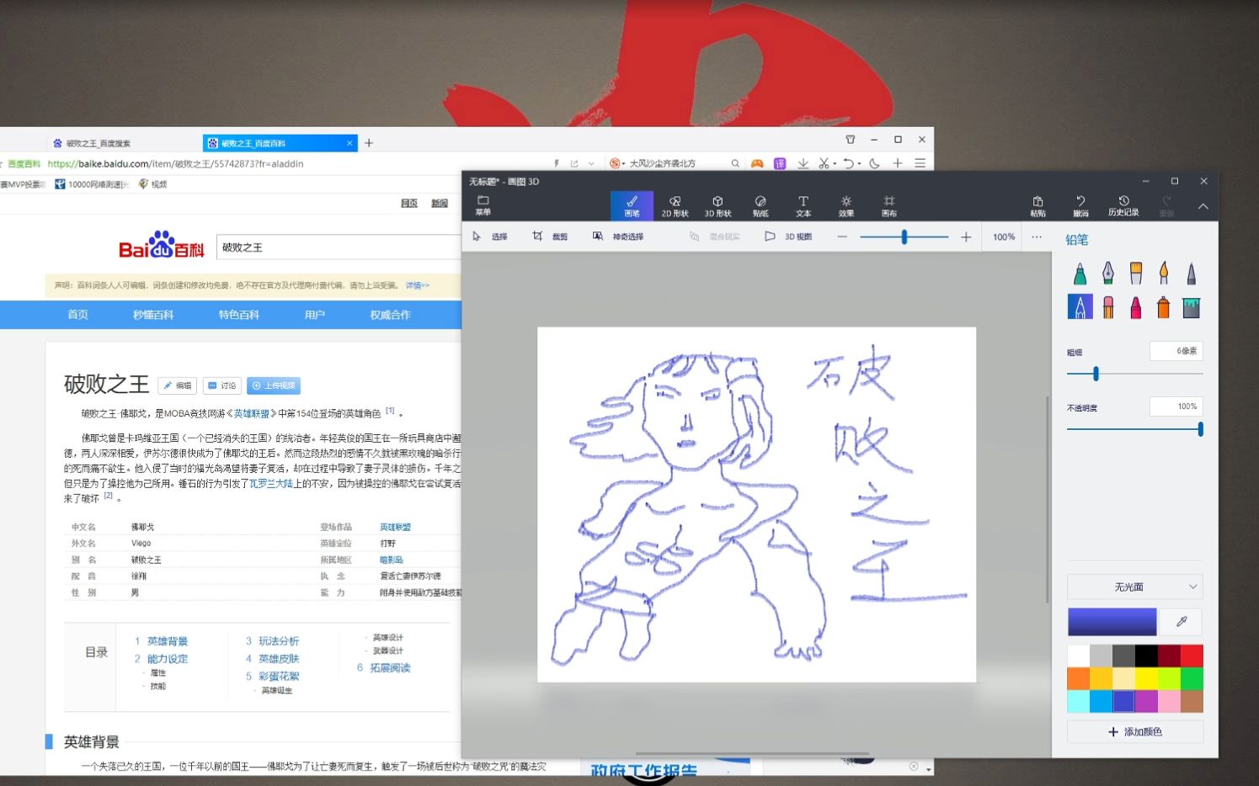Jump to 英雄背景 in table of contents
The height and width of the screenshot is (786, 1259).
point(167,641)
